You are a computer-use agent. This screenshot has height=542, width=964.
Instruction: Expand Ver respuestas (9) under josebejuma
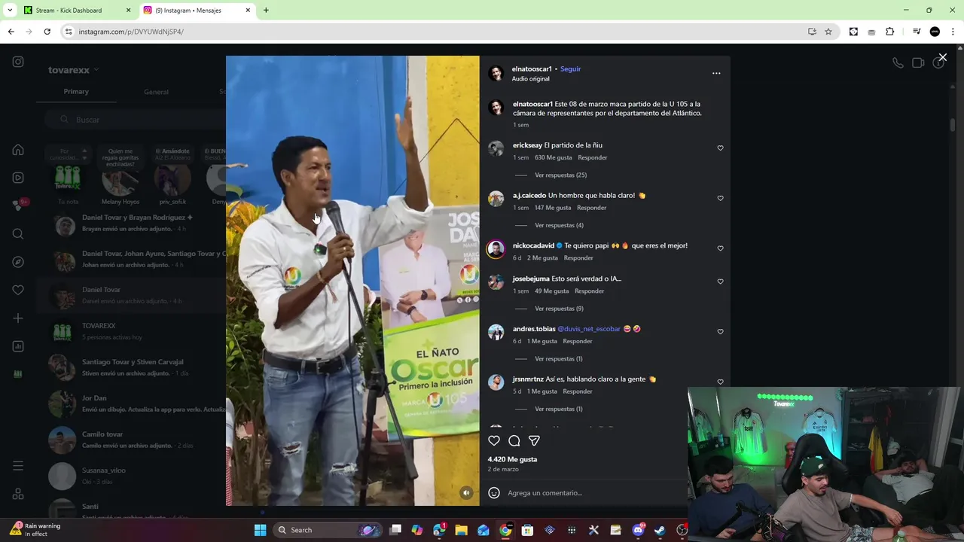click(x=559, y=309)
